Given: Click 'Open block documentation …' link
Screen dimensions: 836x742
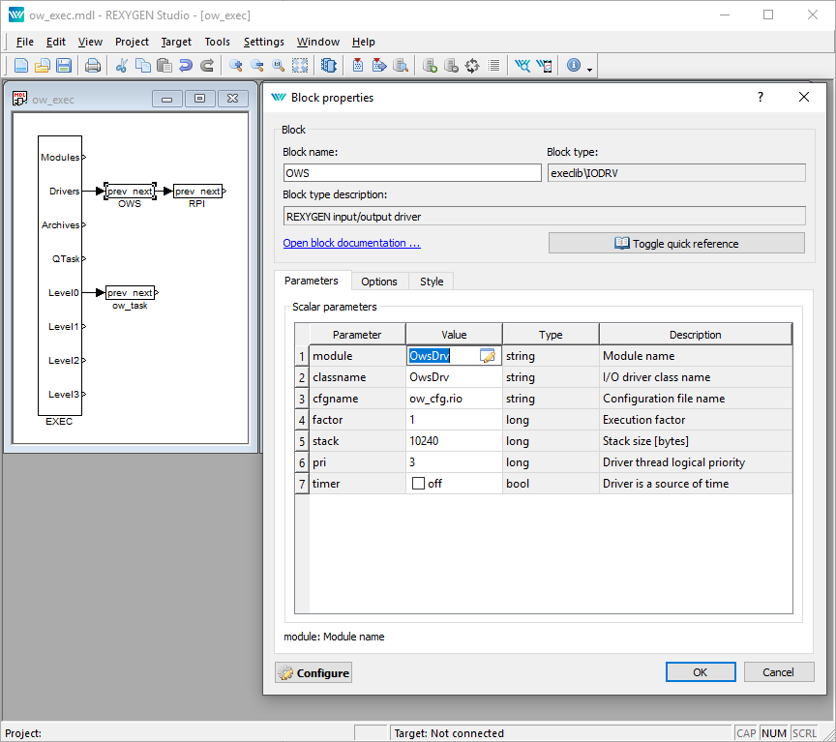Looking at the screenshot, I should tap(352, 243).
